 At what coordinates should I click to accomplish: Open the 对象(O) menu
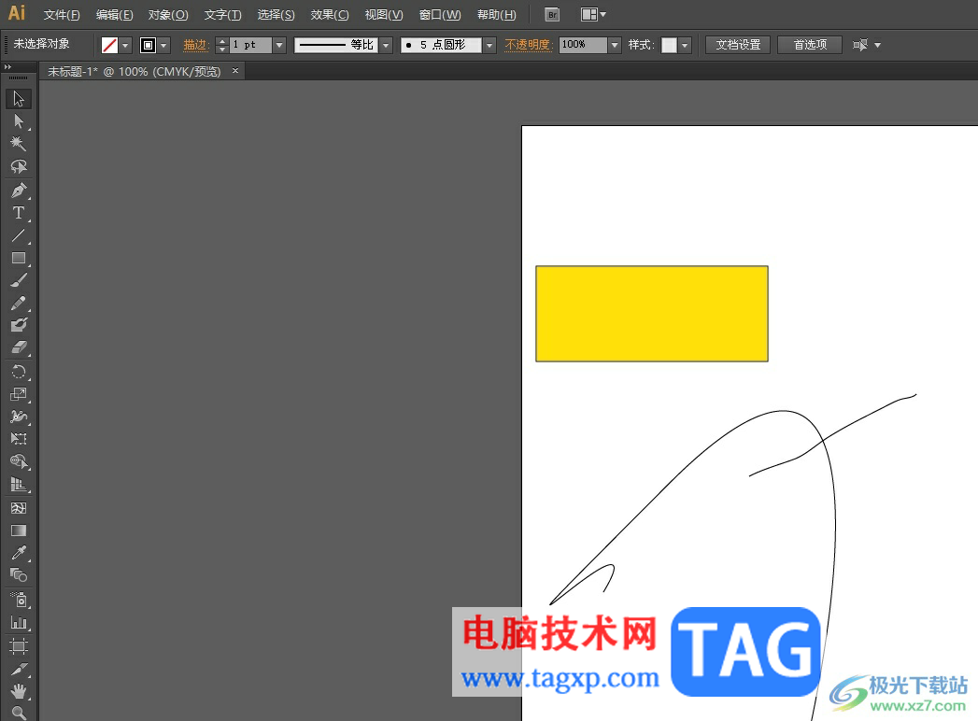(x=168, y=15)
